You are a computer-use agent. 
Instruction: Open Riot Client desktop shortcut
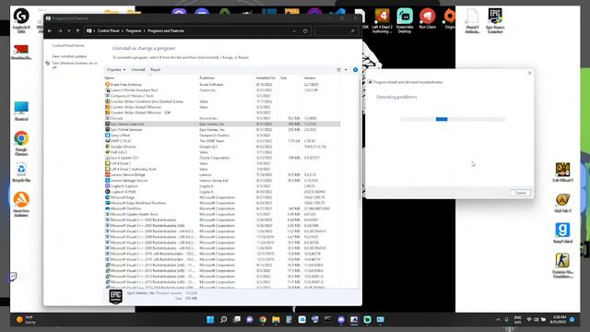tap(427, 18)
